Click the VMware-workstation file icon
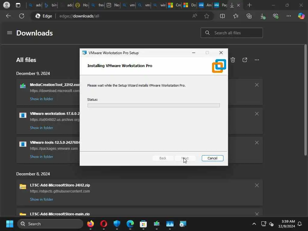 tap(23, 115)
